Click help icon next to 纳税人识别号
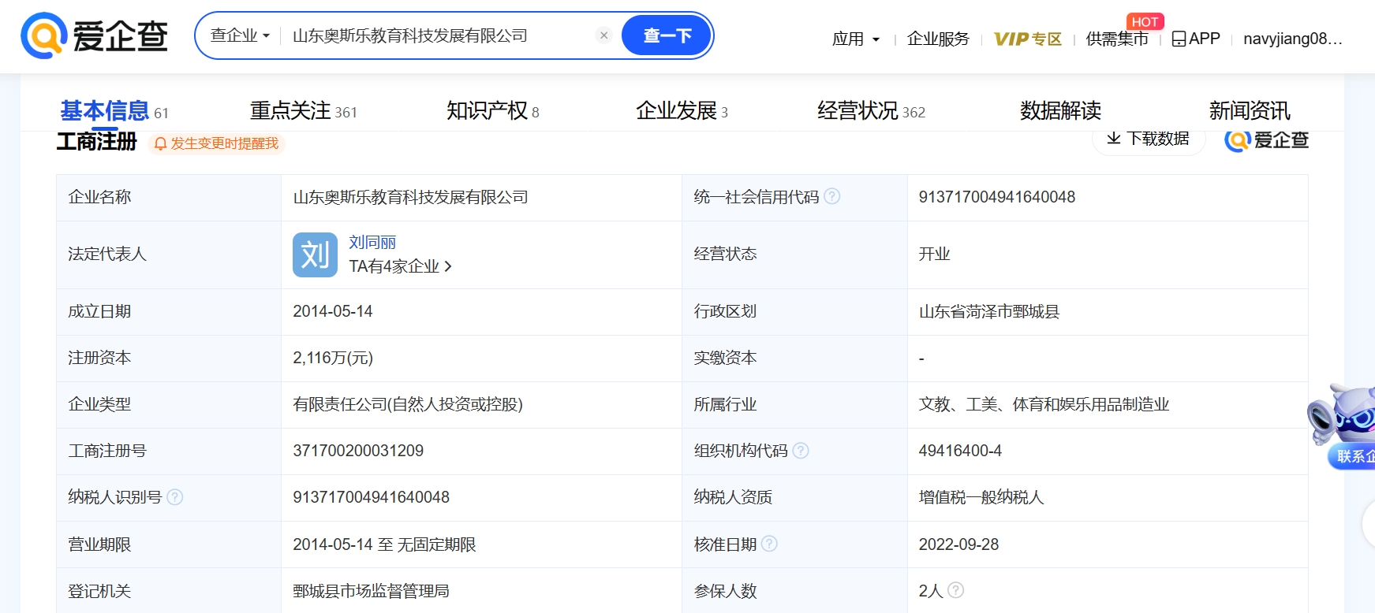 [x=175, y=496]
